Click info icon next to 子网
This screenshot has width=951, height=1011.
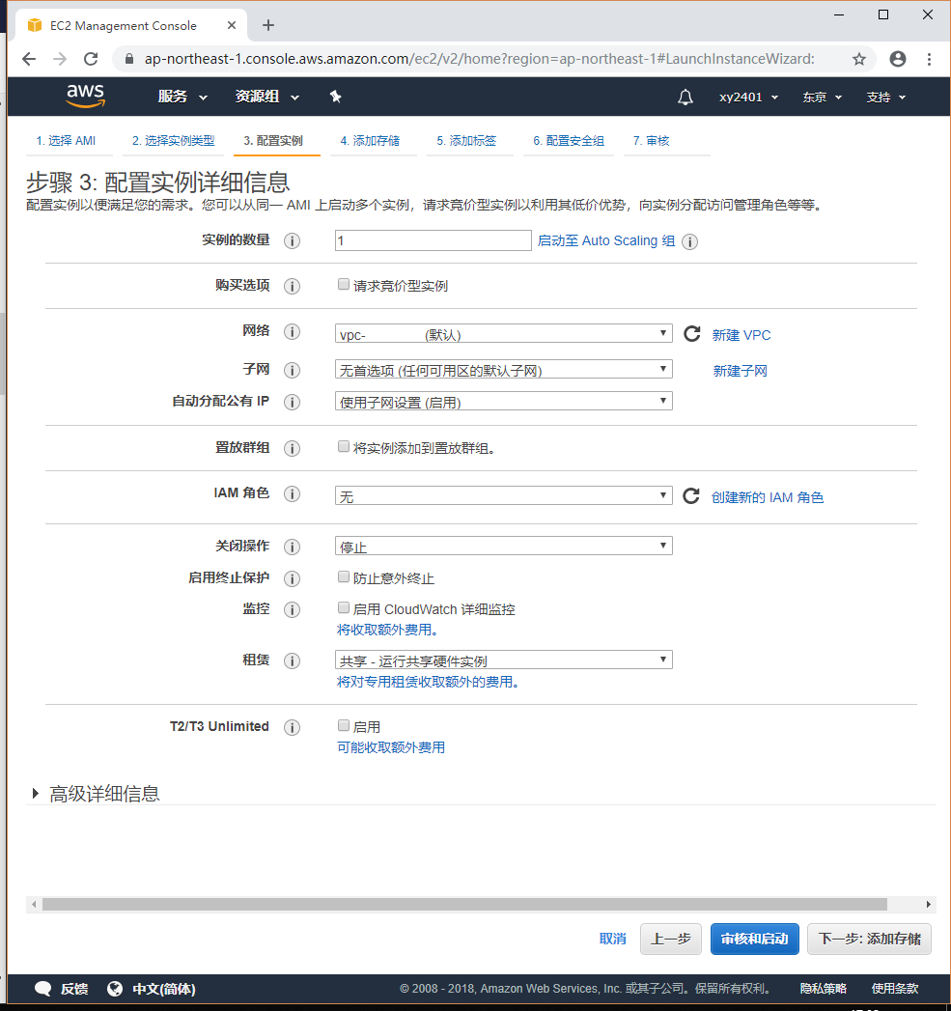pos(293,370)
